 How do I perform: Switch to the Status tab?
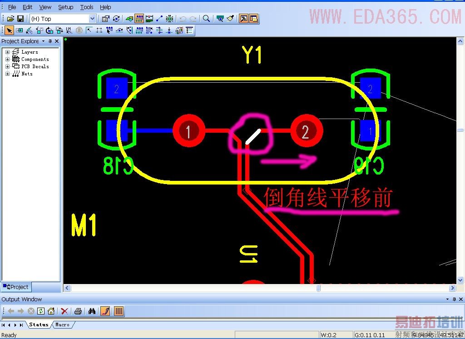pyautogui.click(x=39, y=325)
